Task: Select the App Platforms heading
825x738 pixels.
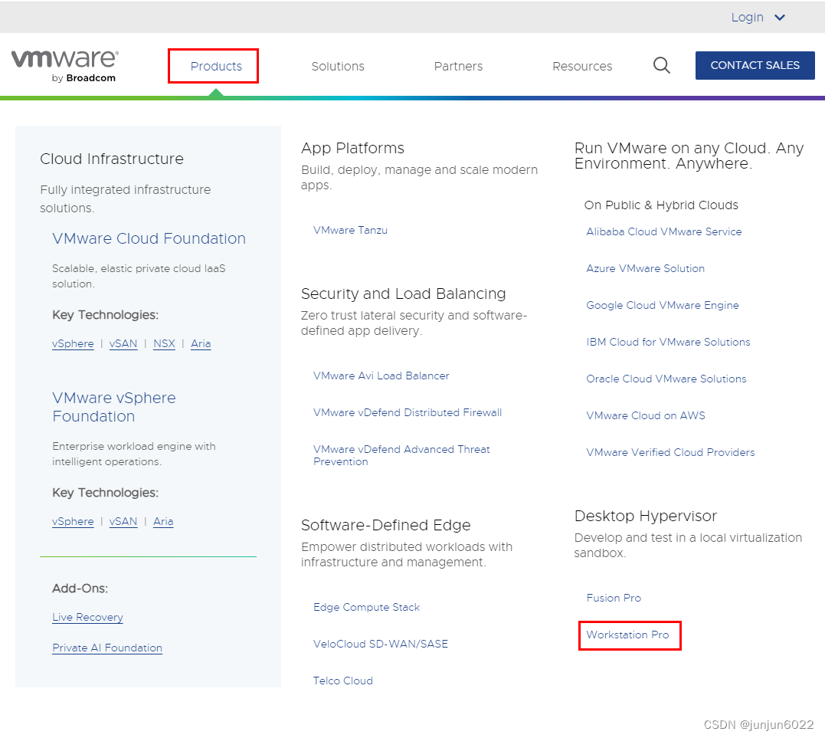Action: (x=352, y=149)
